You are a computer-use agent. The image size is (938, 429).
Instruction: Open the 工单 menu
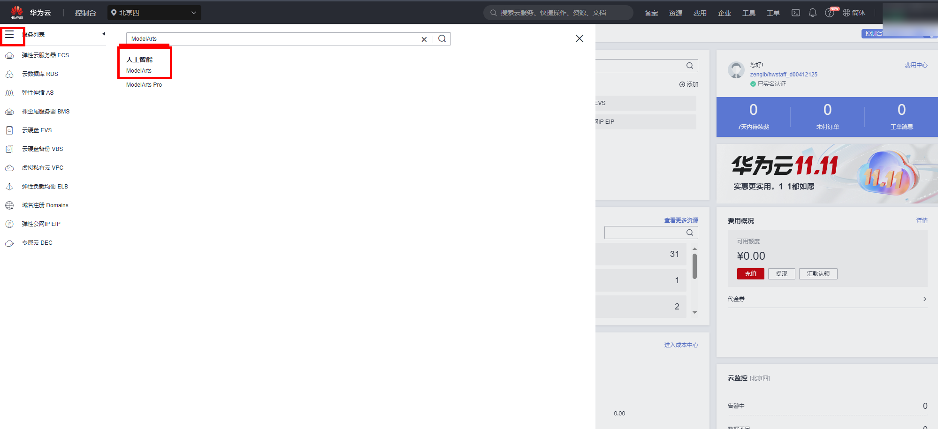pyautogui.click(x=773, y=13)
